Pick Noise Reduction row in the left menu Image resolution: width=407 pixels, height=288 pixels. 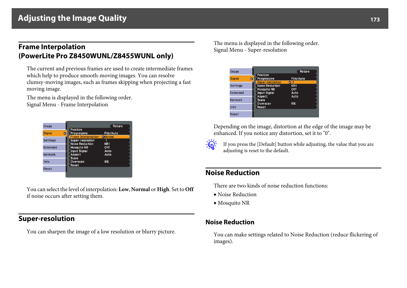tap(99, 144)
